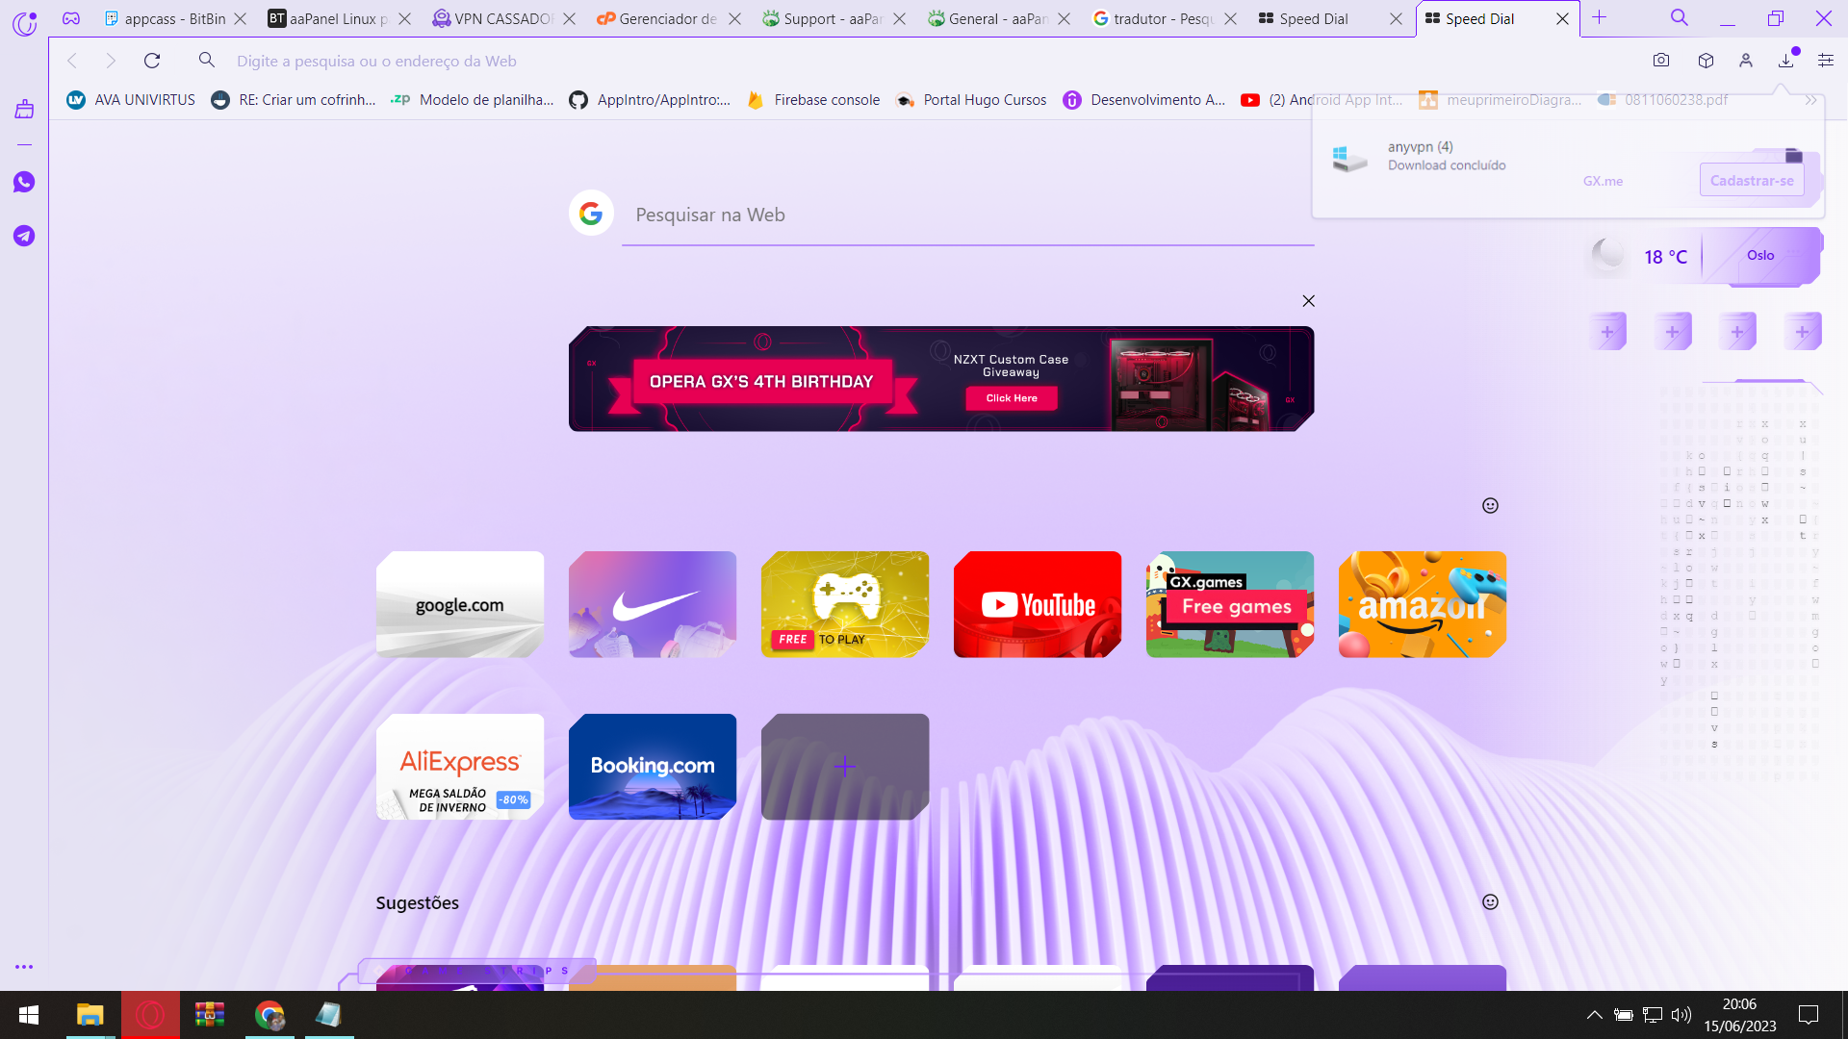
Task: Open the Firebase console bookmark
Action: (x=814, y=100)
